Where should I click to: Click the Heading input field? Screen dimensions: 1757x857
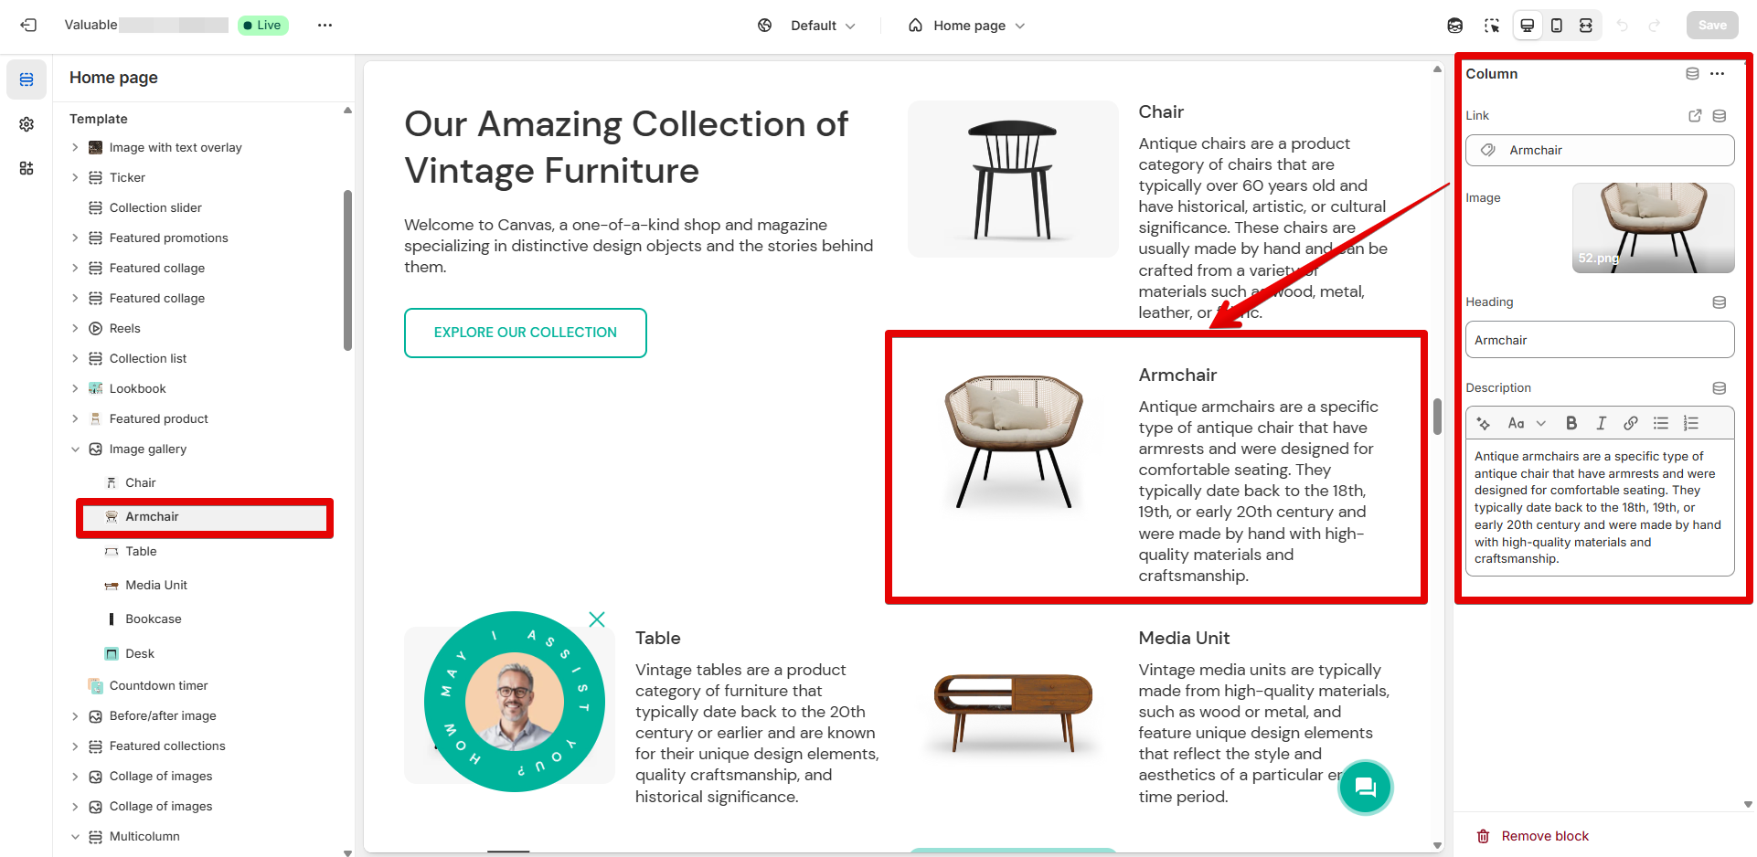(x=1599, y=340)
